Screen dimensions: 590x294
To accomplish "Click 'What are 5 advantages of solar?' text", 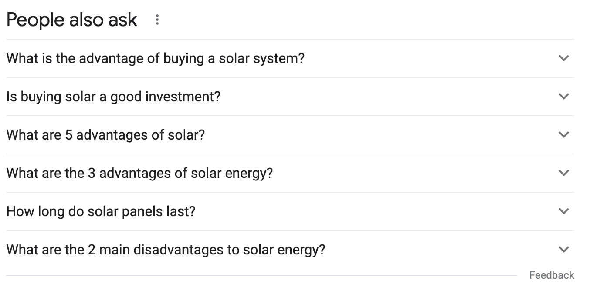I will (x=105, y=135).
